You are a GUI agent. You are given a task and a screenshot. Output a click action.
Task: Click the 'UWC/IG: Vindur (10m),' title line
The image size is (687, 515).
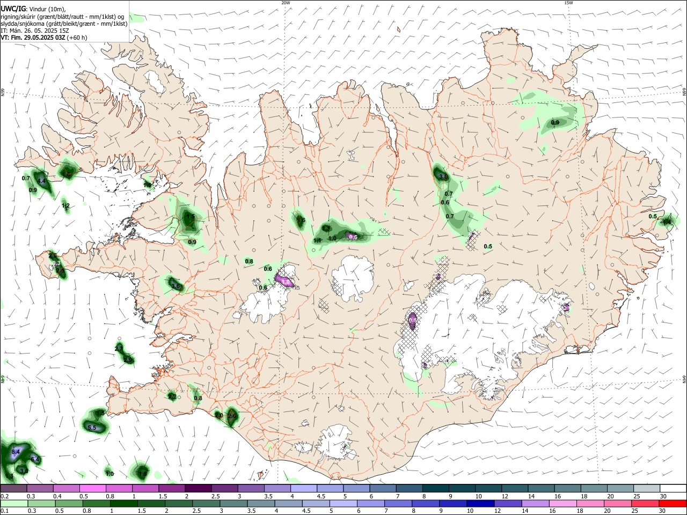33,9
